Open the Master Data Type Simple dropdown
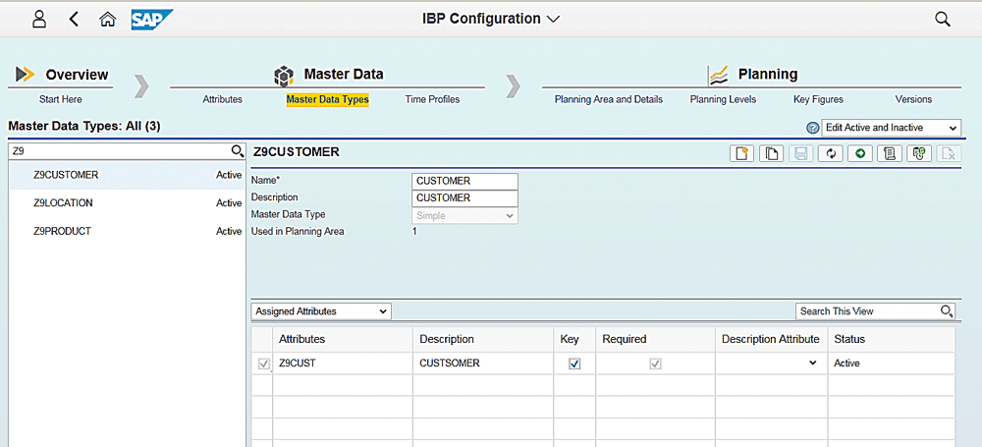Screen dimensions: 982x447 coord(464,215)
